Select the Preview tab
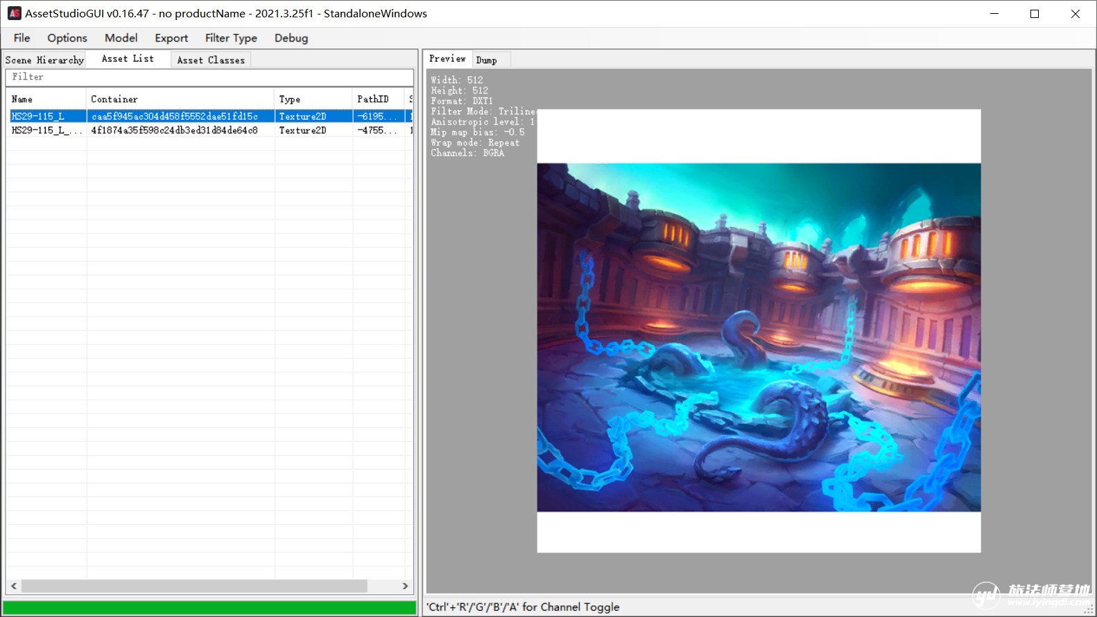Screen dimensions: 1097x617 (x=447, y=59)
